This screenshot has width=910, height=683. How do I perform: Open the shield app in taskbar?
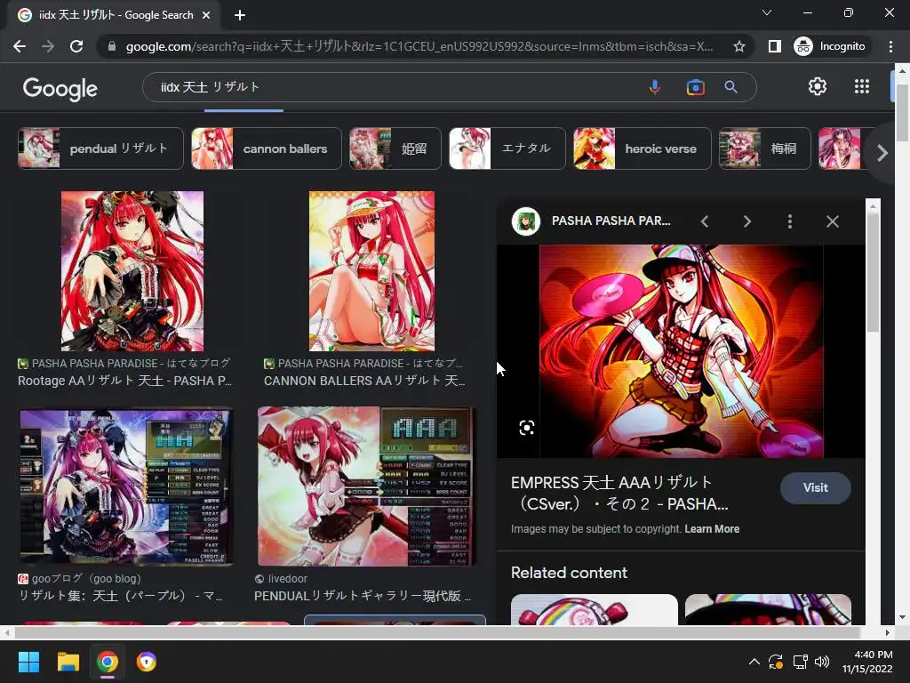(147, 662)
